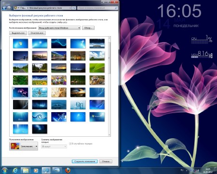Click the 'Выделить все' select all button
This screenshot has width=217, height=174.
point(18,33)
